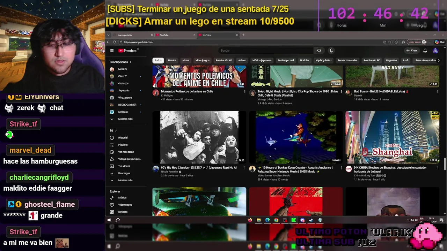Select the Música japonesa filter chip
Screen dimensions: 447x251
[x=262, y=60]
